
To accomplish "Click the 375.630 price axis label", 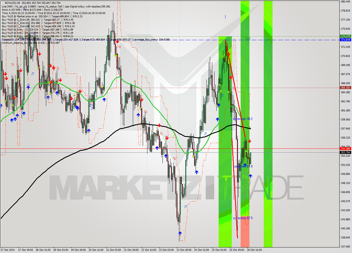I will pos(345,29).
